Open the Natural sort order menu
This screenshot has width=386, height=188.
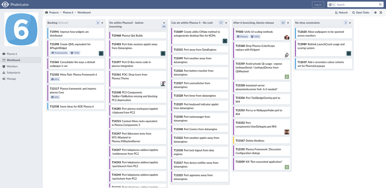pos(341,13)
